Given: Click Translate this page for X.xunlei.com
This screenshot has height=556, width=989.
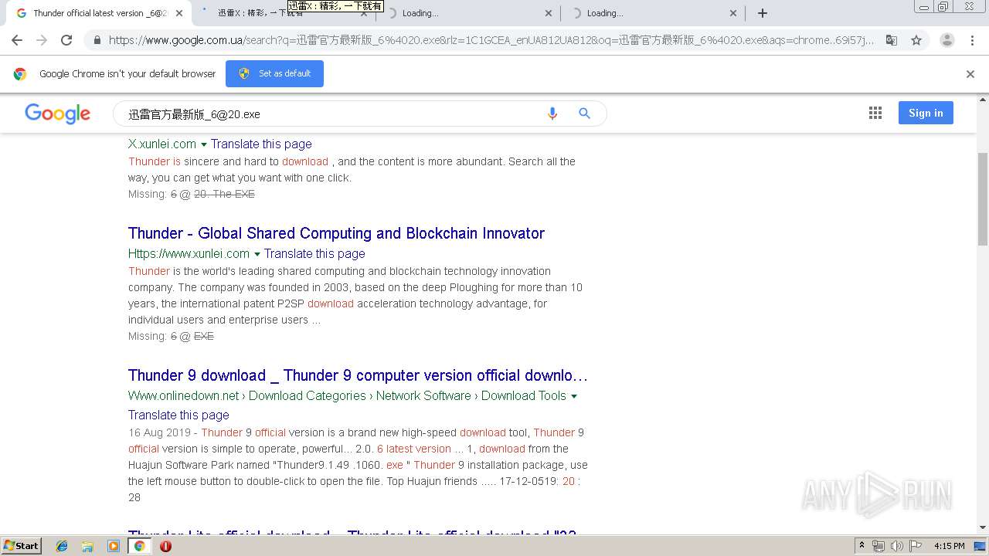Looking at the screenshot, I should pyautogui.click(x=261, y=144).
